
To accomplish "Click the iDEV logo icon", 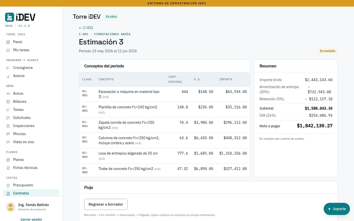I will pyautogui.click(x=10, y=17).
